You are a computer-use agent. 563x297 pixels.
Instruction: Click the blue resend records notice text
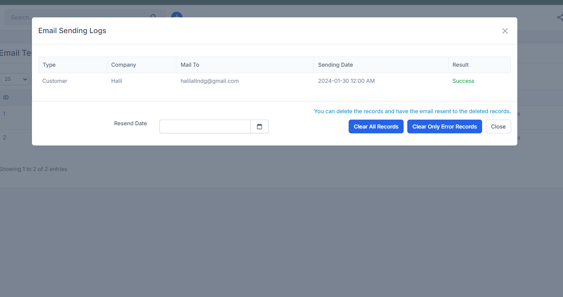click(x=412, y=111)
